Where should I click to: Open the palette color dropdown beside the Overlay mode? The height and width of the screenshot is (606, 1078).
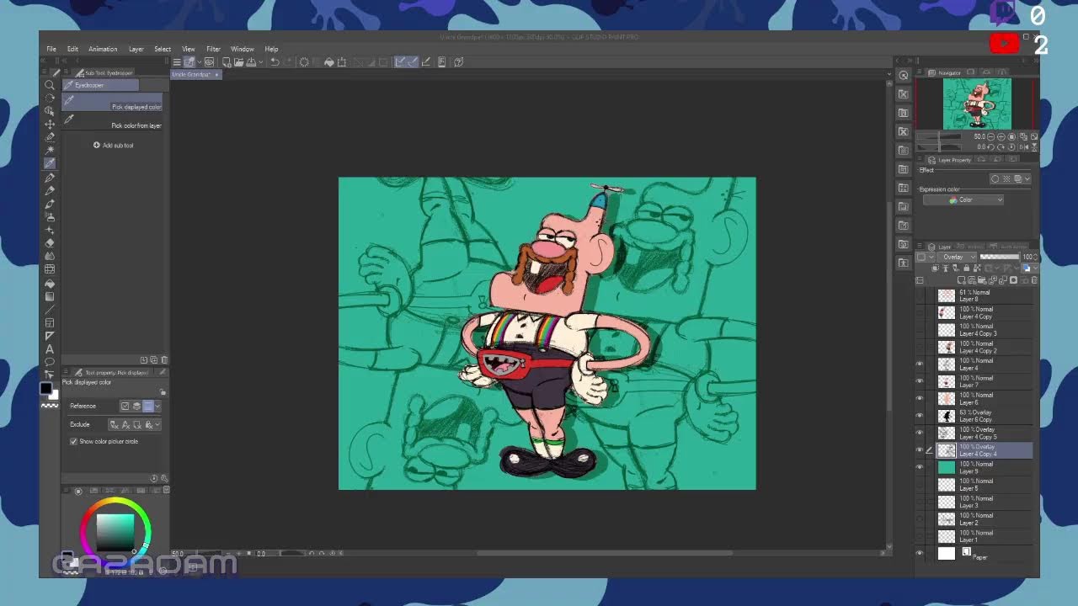point(923,257)
